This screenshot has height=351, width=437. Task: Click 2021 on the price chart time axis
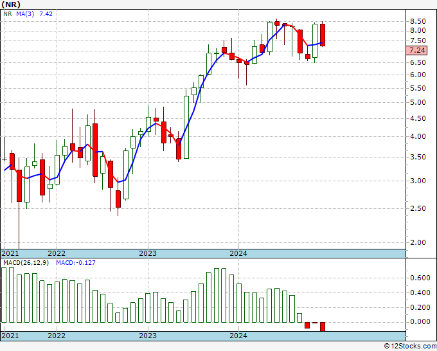pos(10,253)
